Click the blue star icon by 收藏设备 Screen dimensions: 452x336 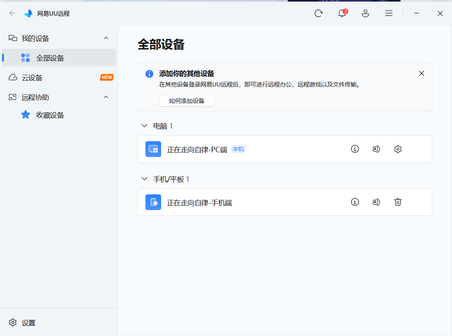(26, 114)
